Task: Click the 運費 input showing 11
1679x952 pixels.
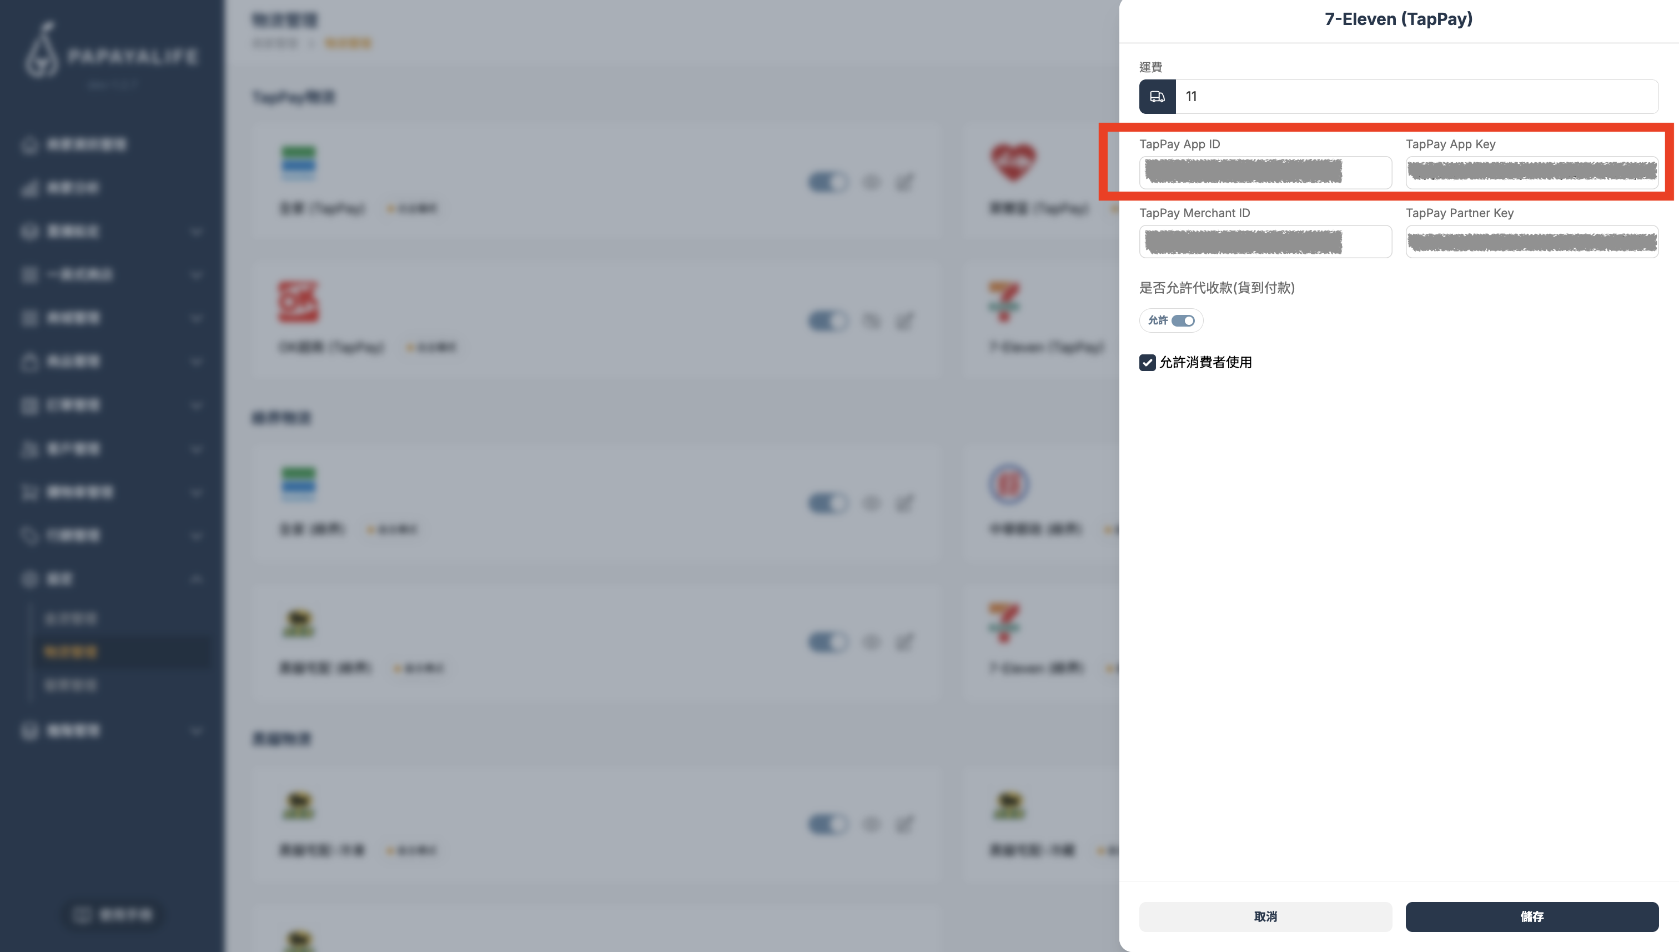Action: pos(1417,97)
